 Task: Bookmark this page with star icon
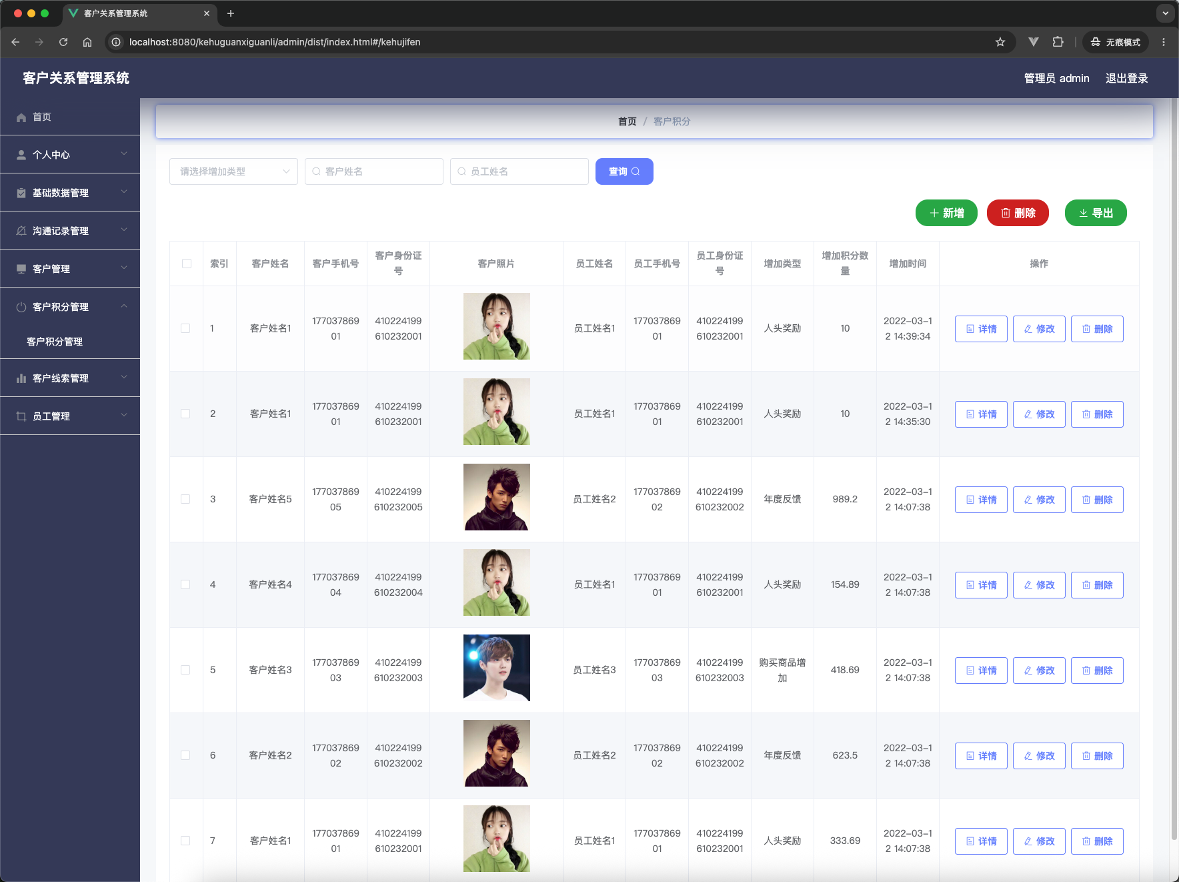pyautogui.click(x=1000, y=42)
